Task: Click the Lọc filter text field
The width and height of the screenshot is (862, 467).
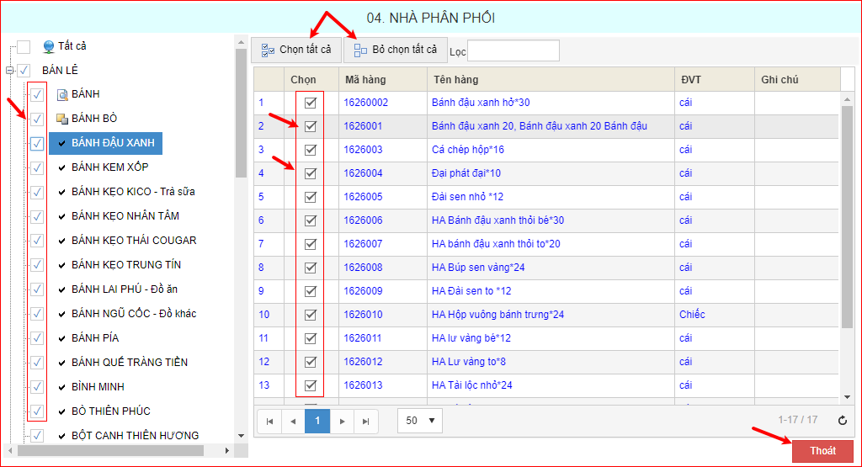Action: (513, 50)
